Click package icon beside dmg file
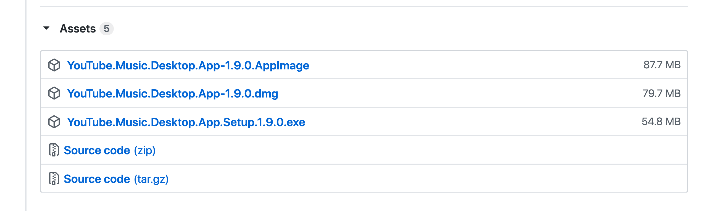Screen dimensions: 711x211 click(54, 93)
